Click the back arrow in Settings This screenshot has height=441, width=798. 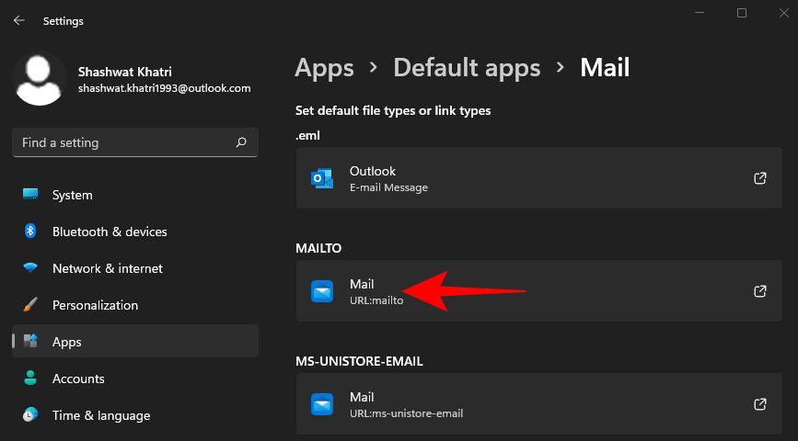tap(19, 20)
